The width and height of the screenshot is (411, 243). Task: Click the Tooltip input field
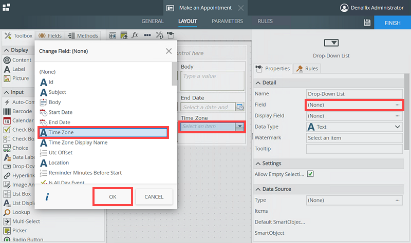click(354, 149)
